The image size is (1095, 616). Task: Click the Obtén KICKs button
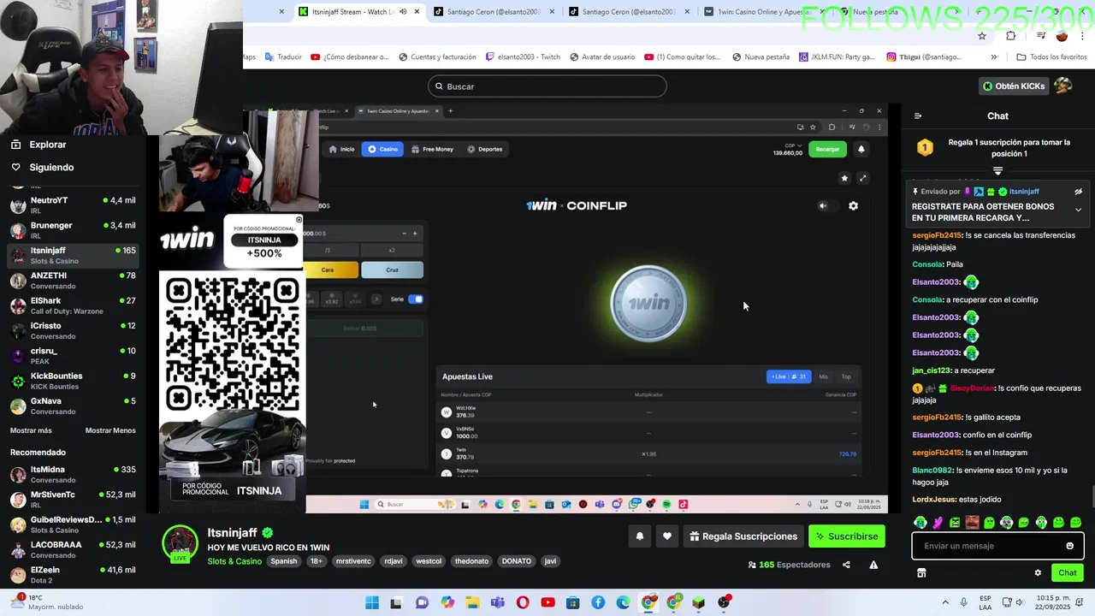pyautogui.click(x=1014, y=86)
